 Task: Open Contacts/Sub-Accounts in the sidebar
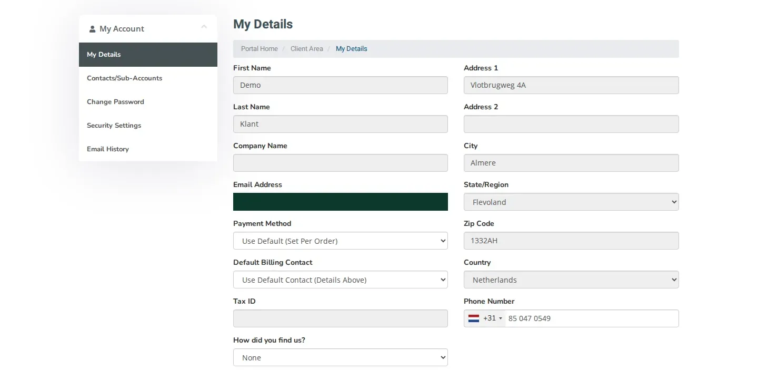(148, 78)
